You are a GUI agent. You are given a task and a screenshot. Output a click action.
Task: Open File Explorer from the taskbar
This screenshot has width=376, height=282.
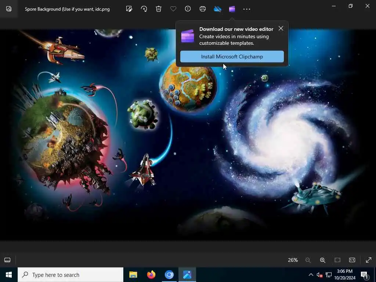coord(133,275)
